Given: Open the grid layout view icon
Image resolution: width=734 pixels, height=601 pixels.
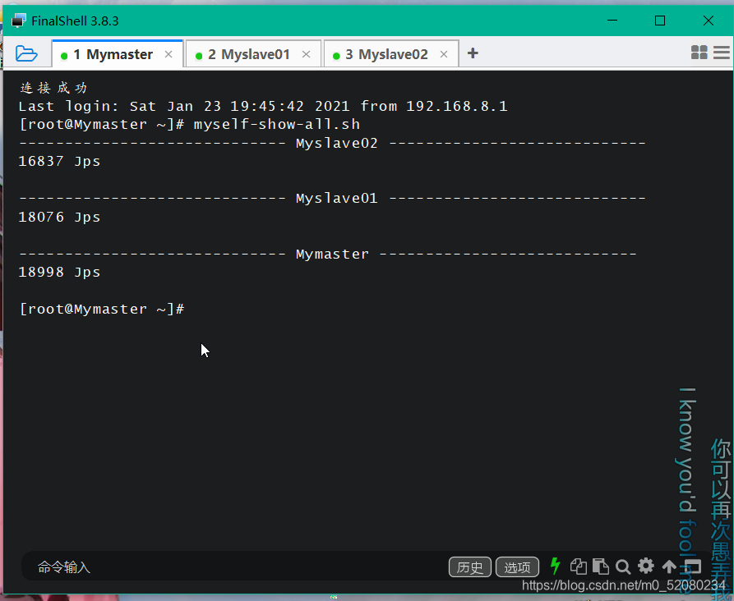Looking at the screenshot, I should pyautogui.click(x=699, y=53).
